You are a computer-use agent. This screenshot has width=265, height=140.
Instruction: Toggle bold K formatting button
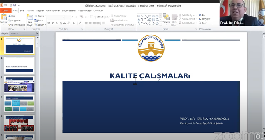pyautogui.click(x=49, y=23)
